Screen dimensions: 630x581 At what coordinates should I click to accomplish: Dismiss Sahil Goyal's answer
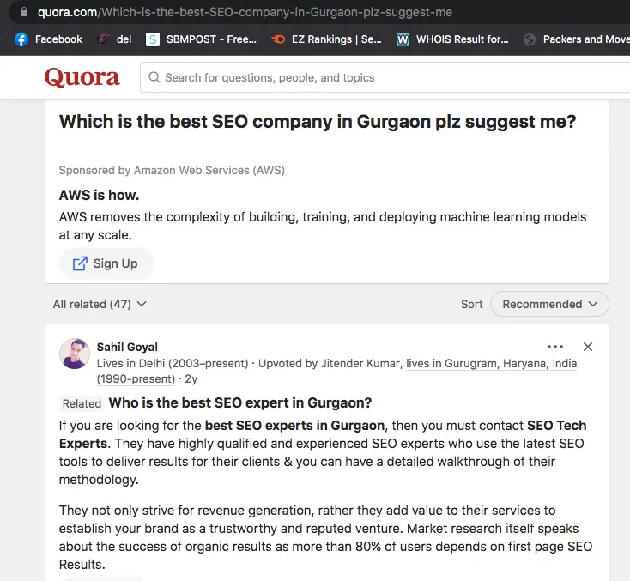pyautogui.click(x=588, y=347)
